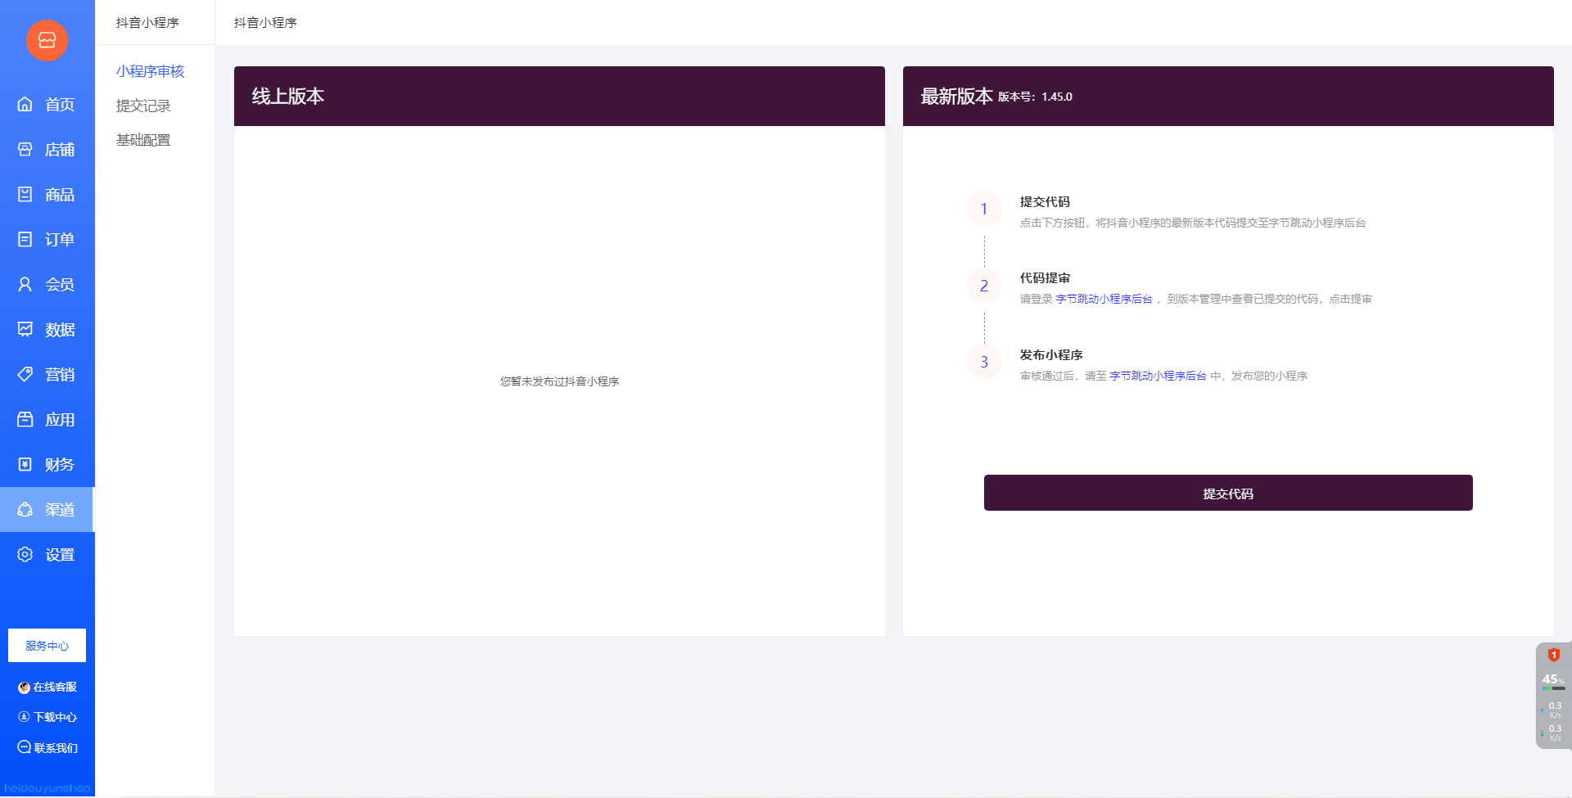Click the 提交代码 step heading
This screenshot has height=798, width=1572.
pyautogui.click(x=1045, y=201)
